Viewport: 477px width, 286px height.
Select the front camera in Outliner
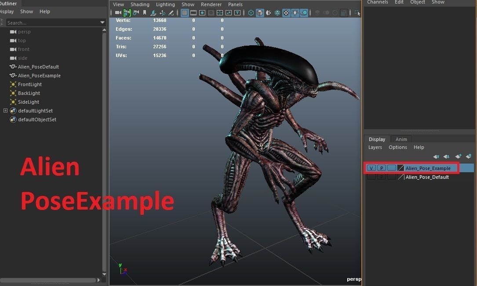tap(23, 49)
